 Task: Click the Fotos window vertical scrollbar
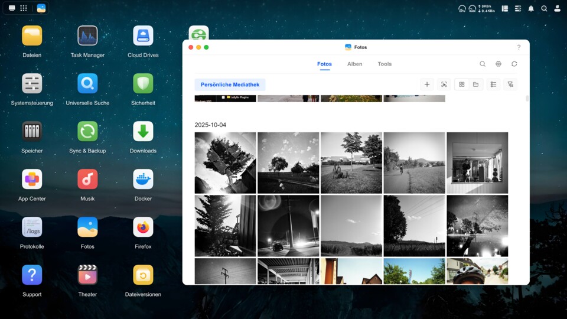click(x=527, y=99)
